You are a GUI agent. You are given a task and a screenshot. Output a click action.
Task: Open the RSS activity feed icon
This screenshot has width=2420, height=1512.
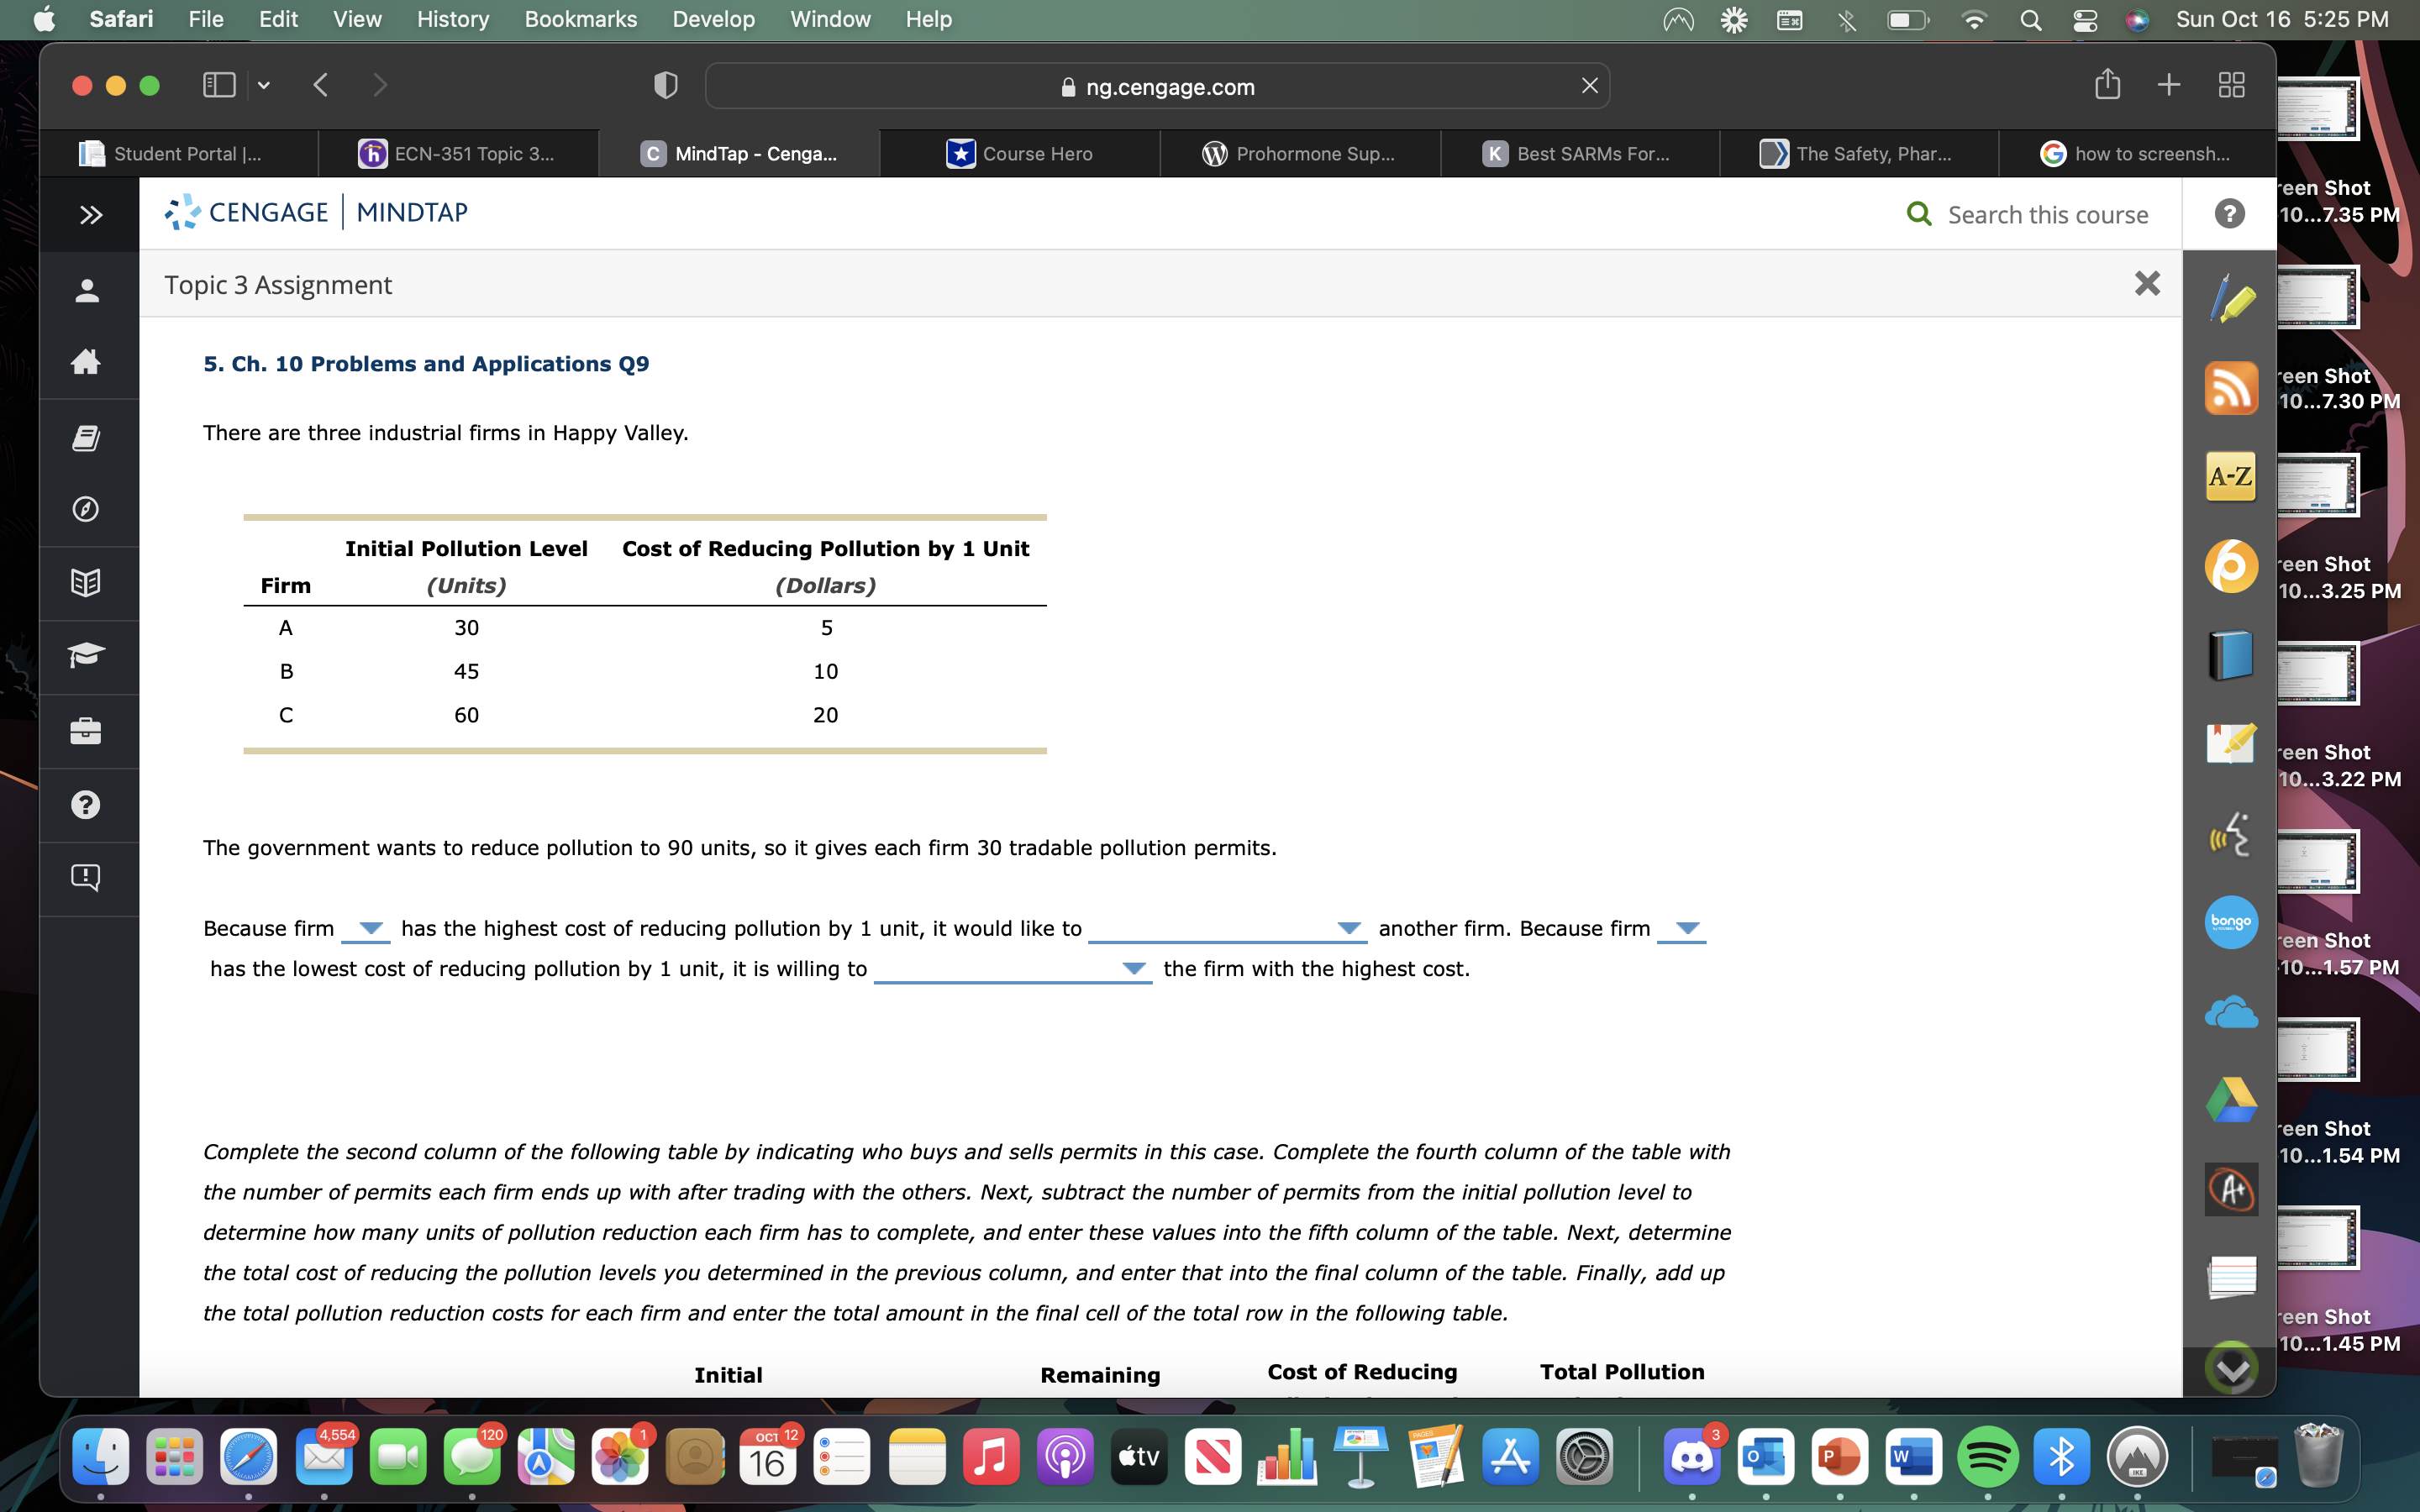2232,388
